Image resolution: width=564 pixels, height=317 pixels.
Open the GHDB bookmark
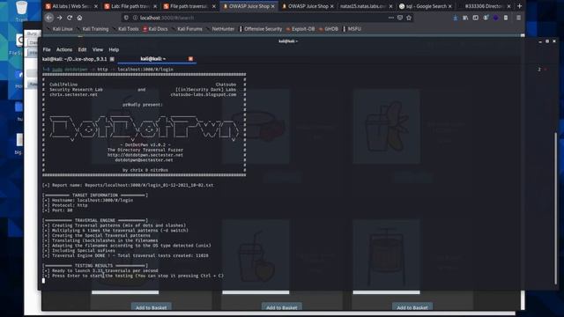tap(329, 29)
